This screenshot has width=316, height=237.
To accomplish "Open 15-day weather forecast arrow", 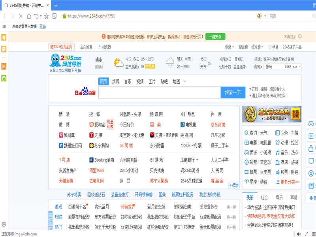I will click(x=209, y=63).
